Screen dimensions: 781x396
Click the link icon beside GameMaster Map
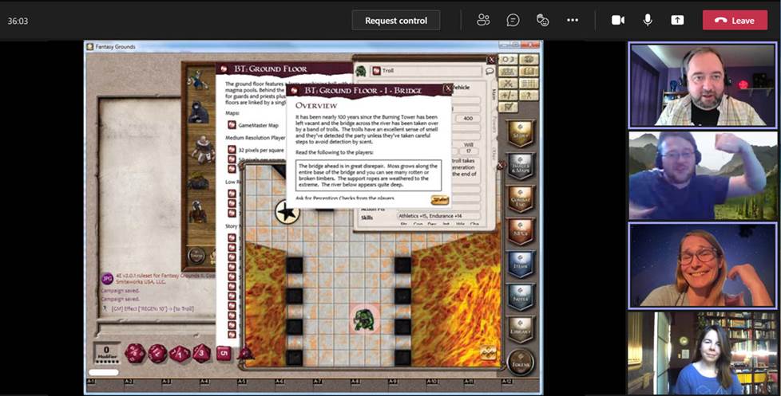[x=232, y=125]
